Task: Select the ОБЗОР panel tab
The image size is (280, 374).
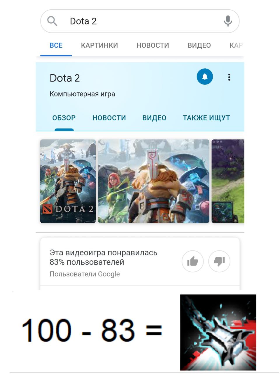Action: pyautogui.click(x=64, y=118)
